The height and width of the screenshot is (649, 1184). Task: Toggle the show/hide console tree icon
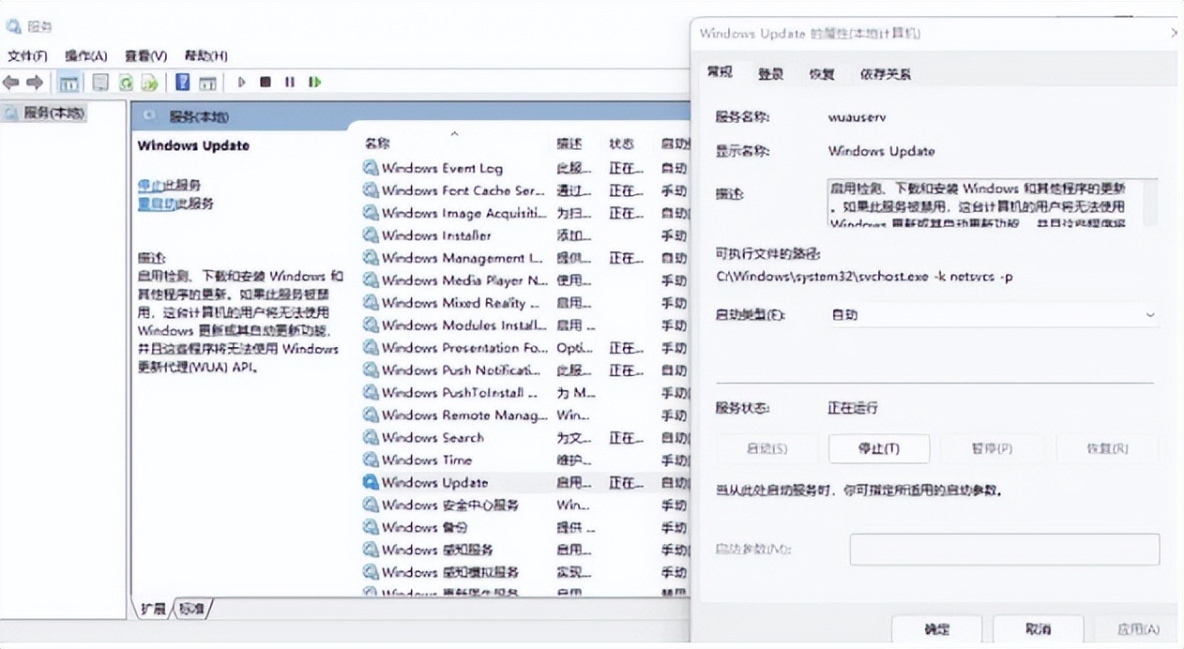68,83
